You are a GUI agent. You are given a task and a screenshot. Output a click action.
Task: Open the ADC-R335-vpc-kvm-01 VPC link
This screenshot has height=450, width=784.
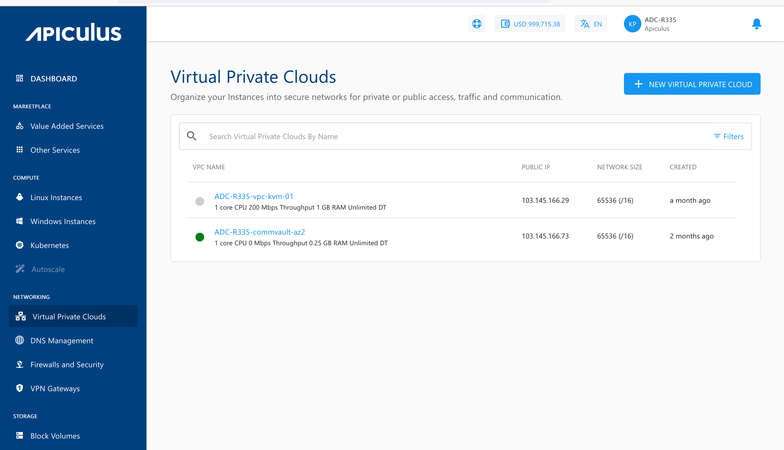[x=254, y=196]
